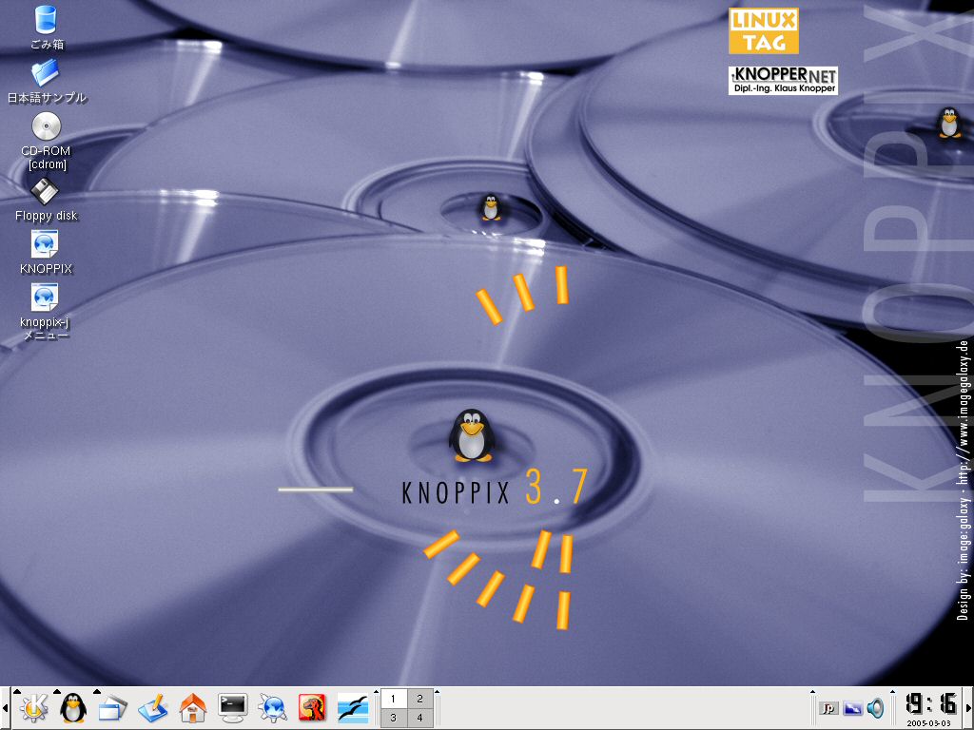The image size is (974, 730).
Task: Open the speaker volume control in tray
Action: (x=876, y=708)
